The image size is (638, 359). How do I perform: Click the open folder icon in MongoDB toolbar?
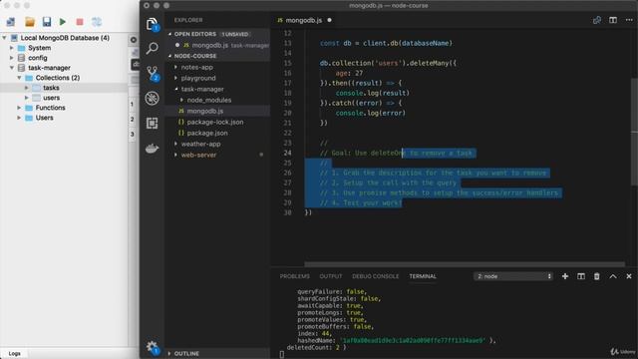(29, 22)
